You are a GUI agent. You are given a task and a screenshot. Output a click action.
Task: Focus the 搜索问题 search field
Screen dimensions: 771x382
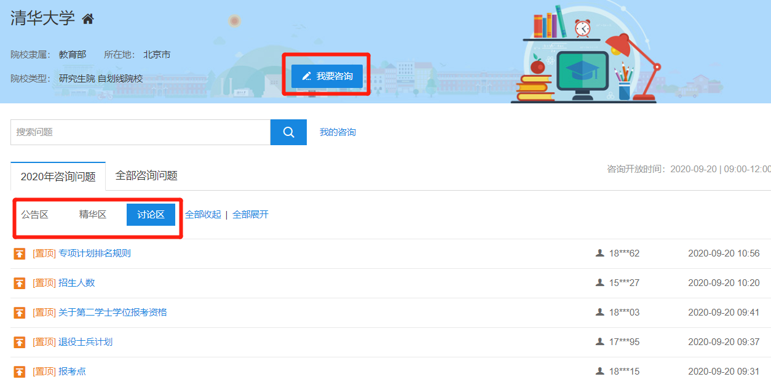[140, 132]
